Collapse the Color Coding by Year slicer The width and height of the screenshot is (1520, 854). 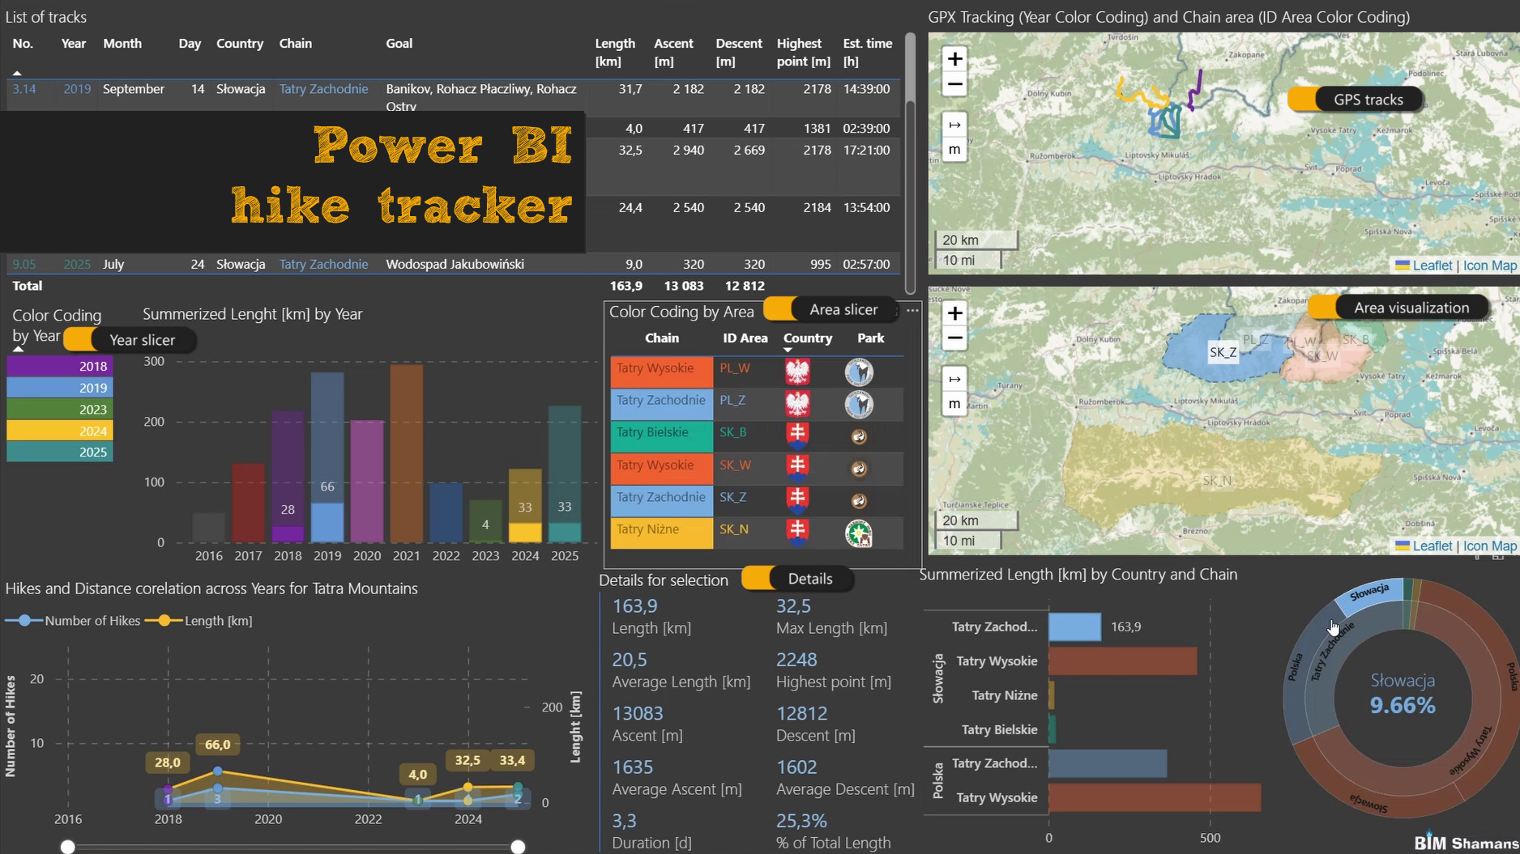[x=17, y=350]
